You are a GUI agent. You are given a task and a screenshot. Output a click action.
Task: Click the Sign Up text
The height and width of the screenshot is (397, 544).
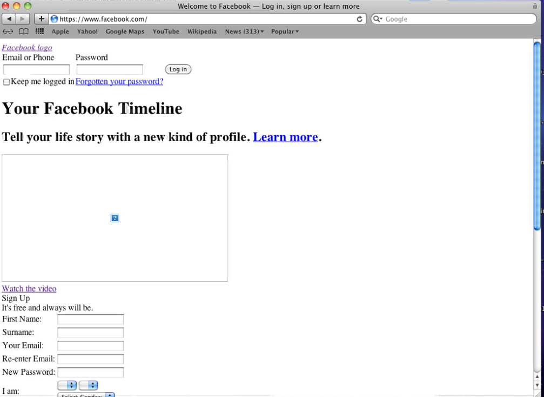16,298
